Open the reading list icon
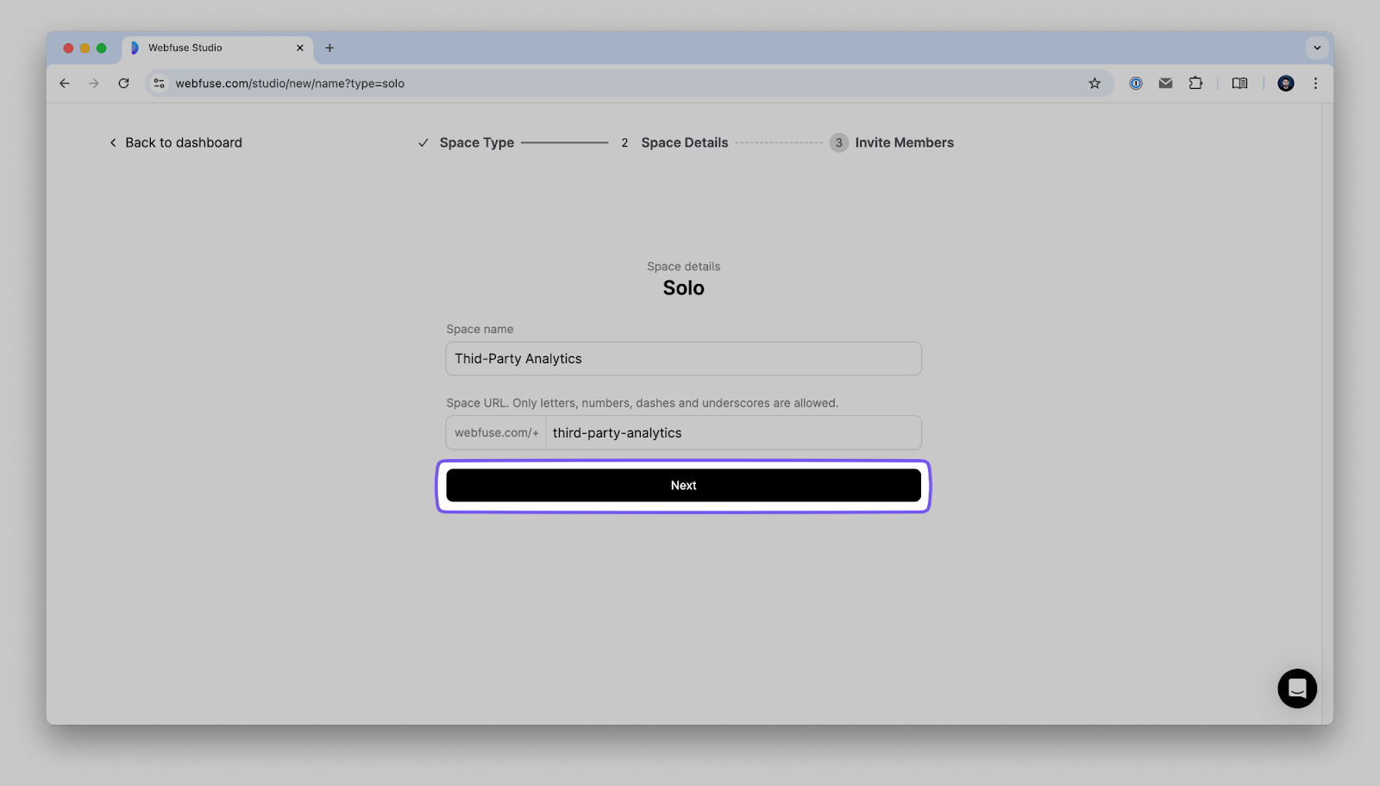The height and width of the screenshot is (786, 1380). pyautogui.click(x=1239, y=83)
